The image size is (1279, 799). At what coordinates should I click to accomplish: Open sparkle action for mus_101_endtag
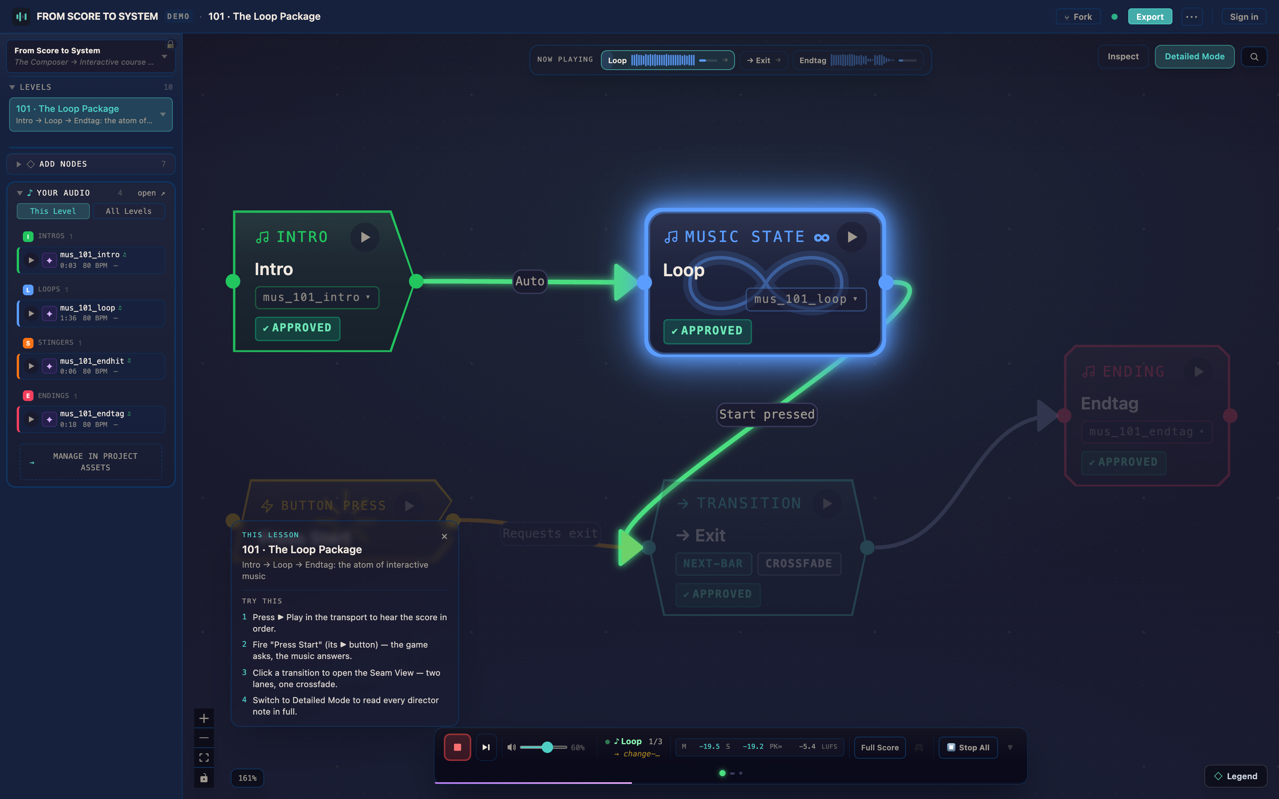click(x=49, y=419)
